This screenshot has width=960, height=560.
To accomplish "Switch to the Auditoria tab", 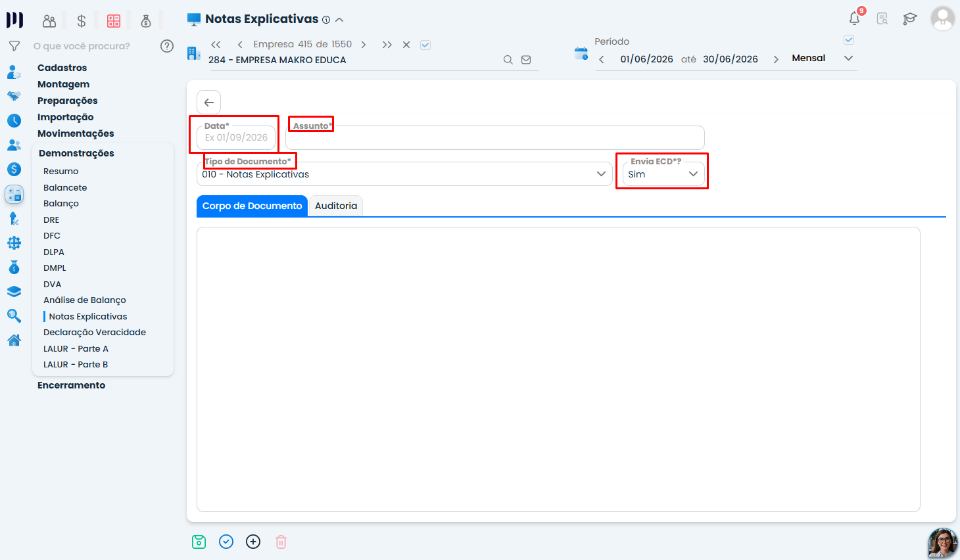I will pyautogui.click(x=336, y=206).
